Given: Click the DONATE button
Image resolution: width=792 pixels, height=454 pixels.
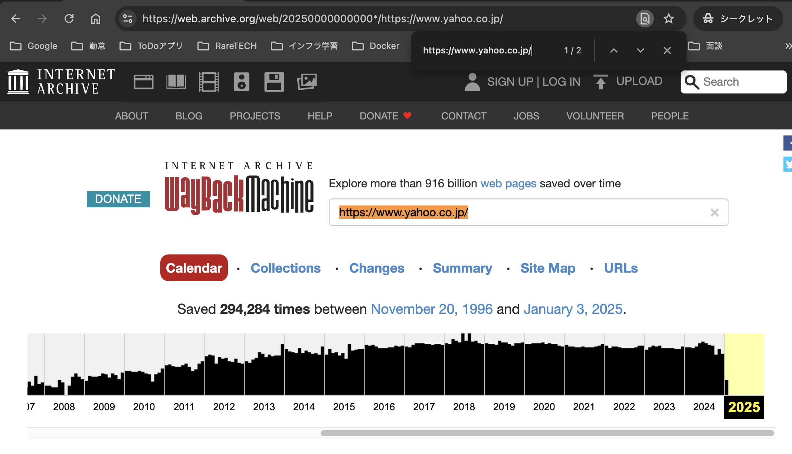Looking at the screenshot, I should tap(118, 199).
